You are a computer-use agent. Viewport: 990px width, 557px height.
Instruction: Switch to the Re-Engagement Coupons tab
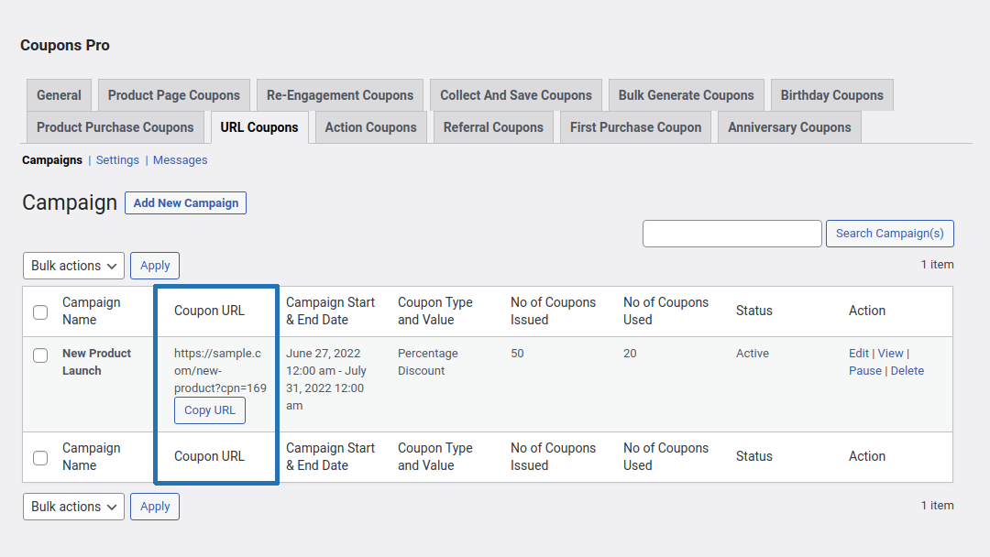340,94
